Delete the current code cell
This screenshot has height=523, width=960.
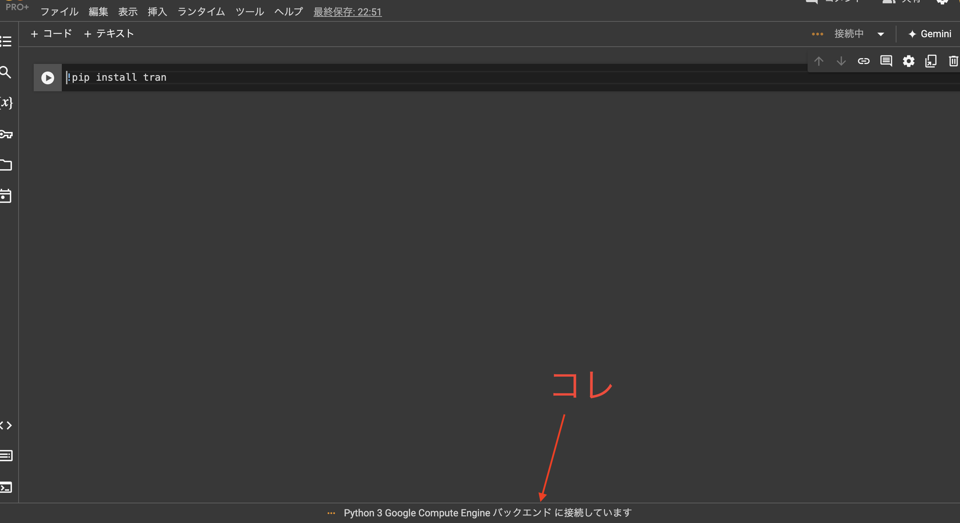coord(953,61)
